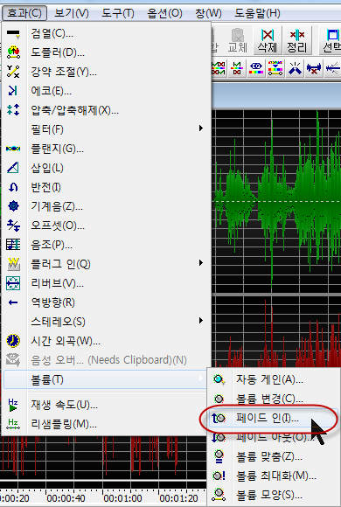Viewport: 341px width, 507px height.
Task: Click the 재생 속도(U) Hz icon
Action: coord(13,405)
